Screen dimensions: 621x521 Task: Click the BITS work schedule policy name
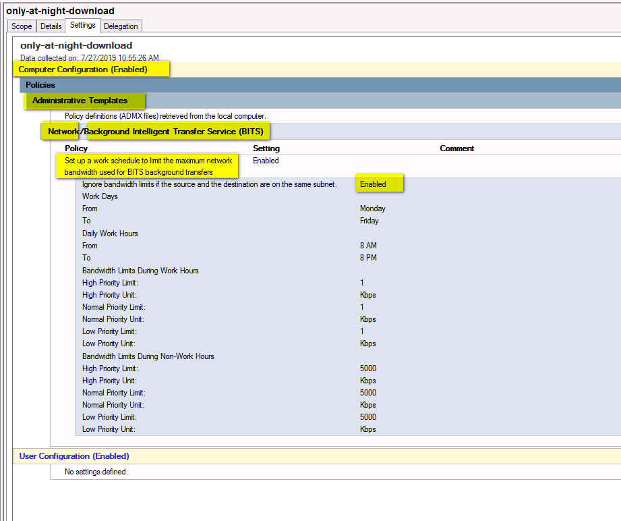(x=148, y=166)
